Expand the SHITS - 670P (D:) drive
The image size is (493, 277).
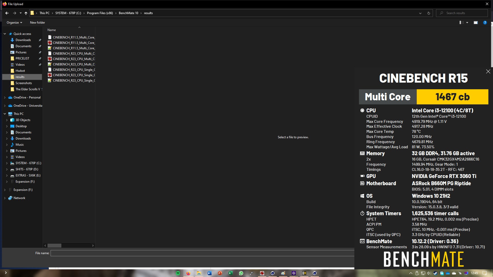point(7,169)
